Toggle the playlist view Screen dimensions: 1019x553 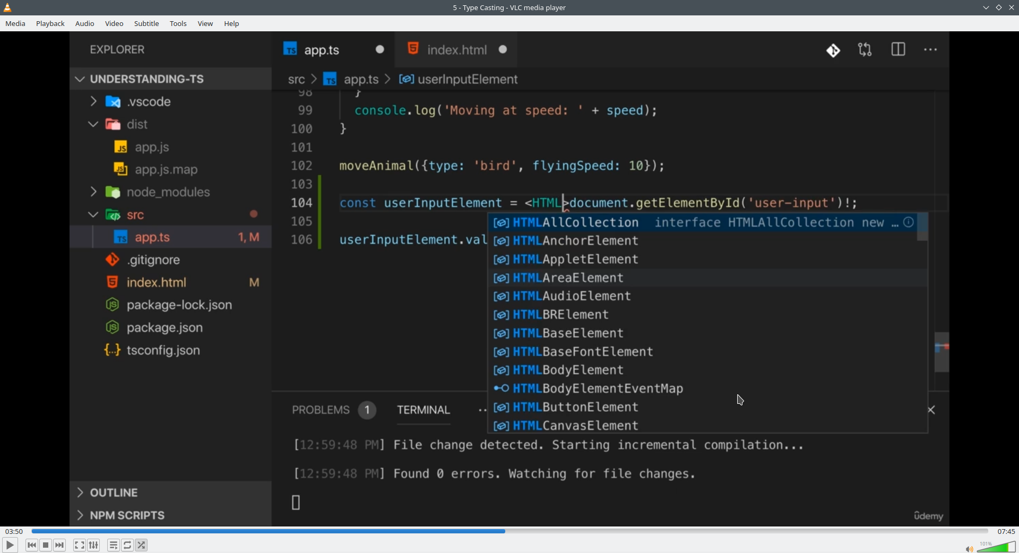(x=114, y=545)
